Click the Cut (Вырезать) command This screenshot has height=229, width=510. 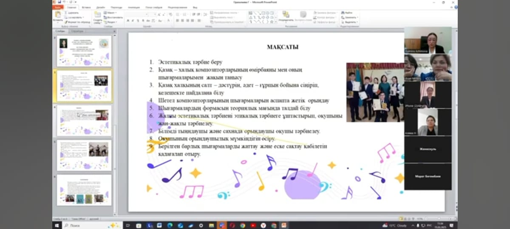point(72,13)
